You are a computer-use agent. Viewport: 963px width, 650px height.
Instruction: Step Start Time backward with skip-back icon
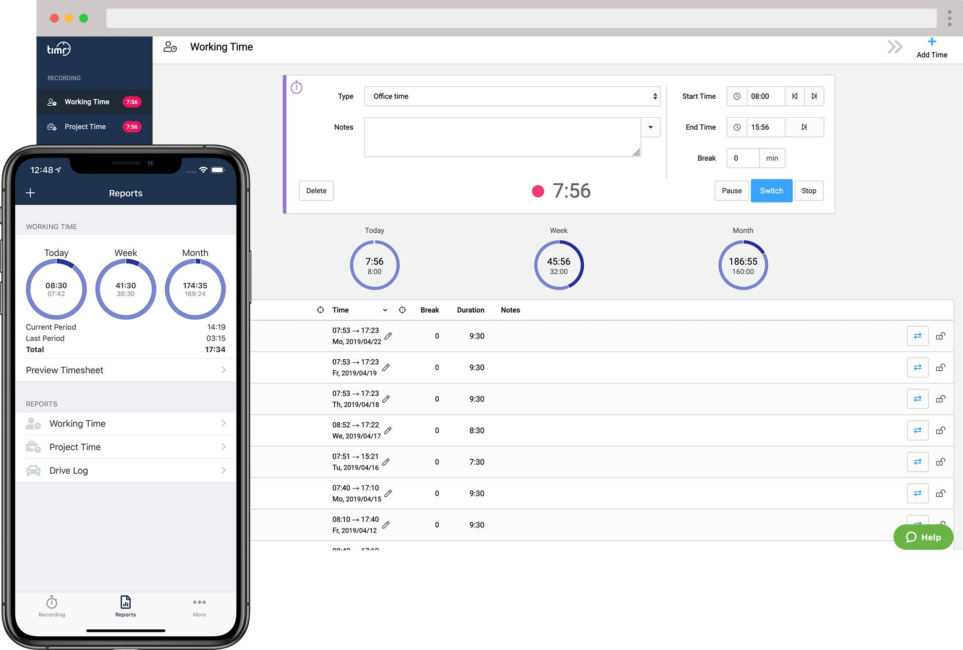coord(795,96)
